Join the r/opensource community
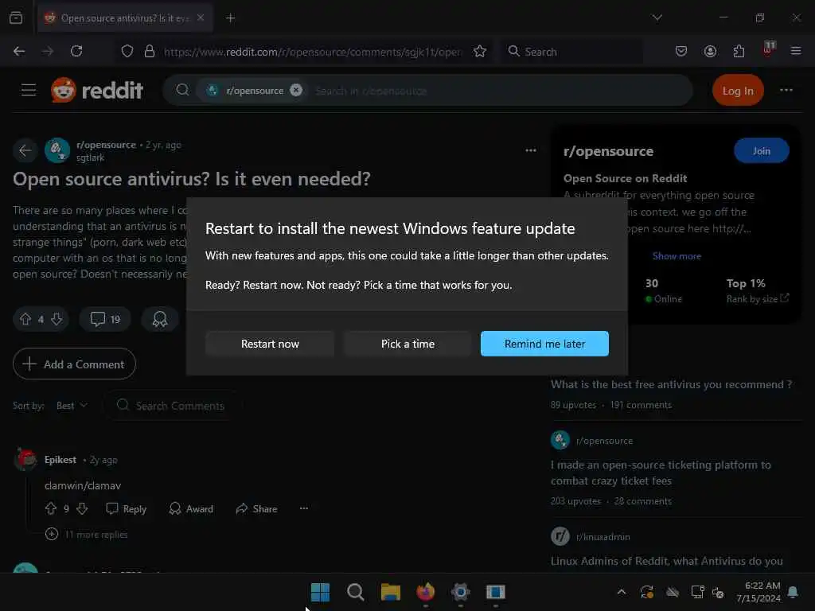 coord(762,150)
